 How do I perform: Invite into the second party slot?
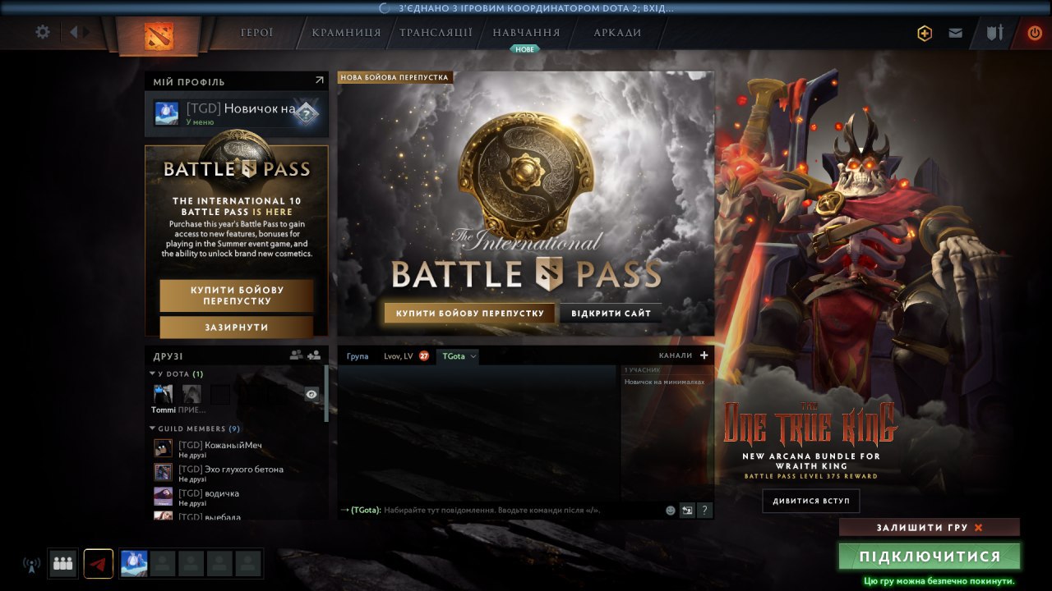[163, 563]
